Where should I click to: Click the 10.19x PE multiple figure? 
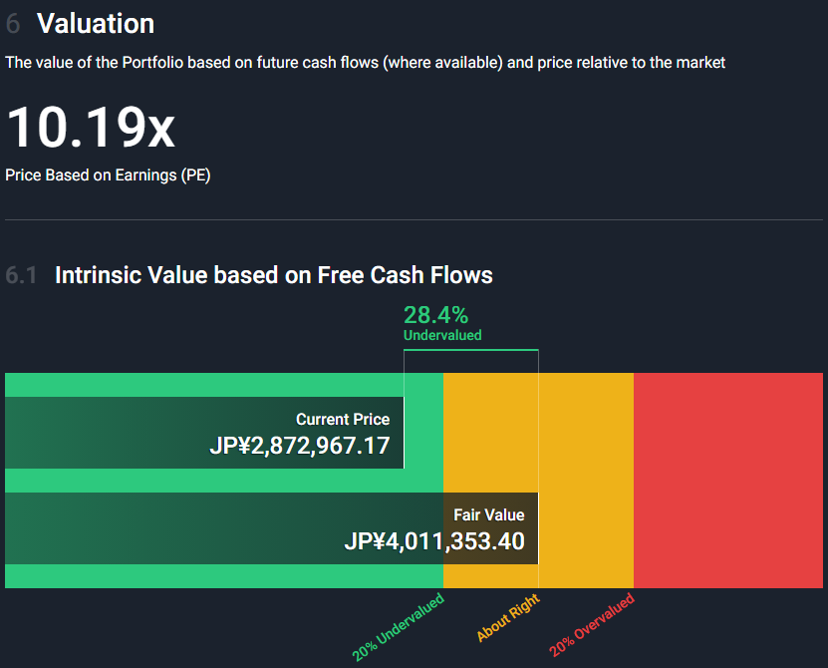tap(90, 128)
